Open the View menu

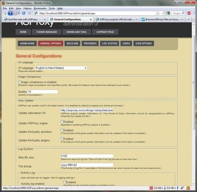click(x=18, y=8)
